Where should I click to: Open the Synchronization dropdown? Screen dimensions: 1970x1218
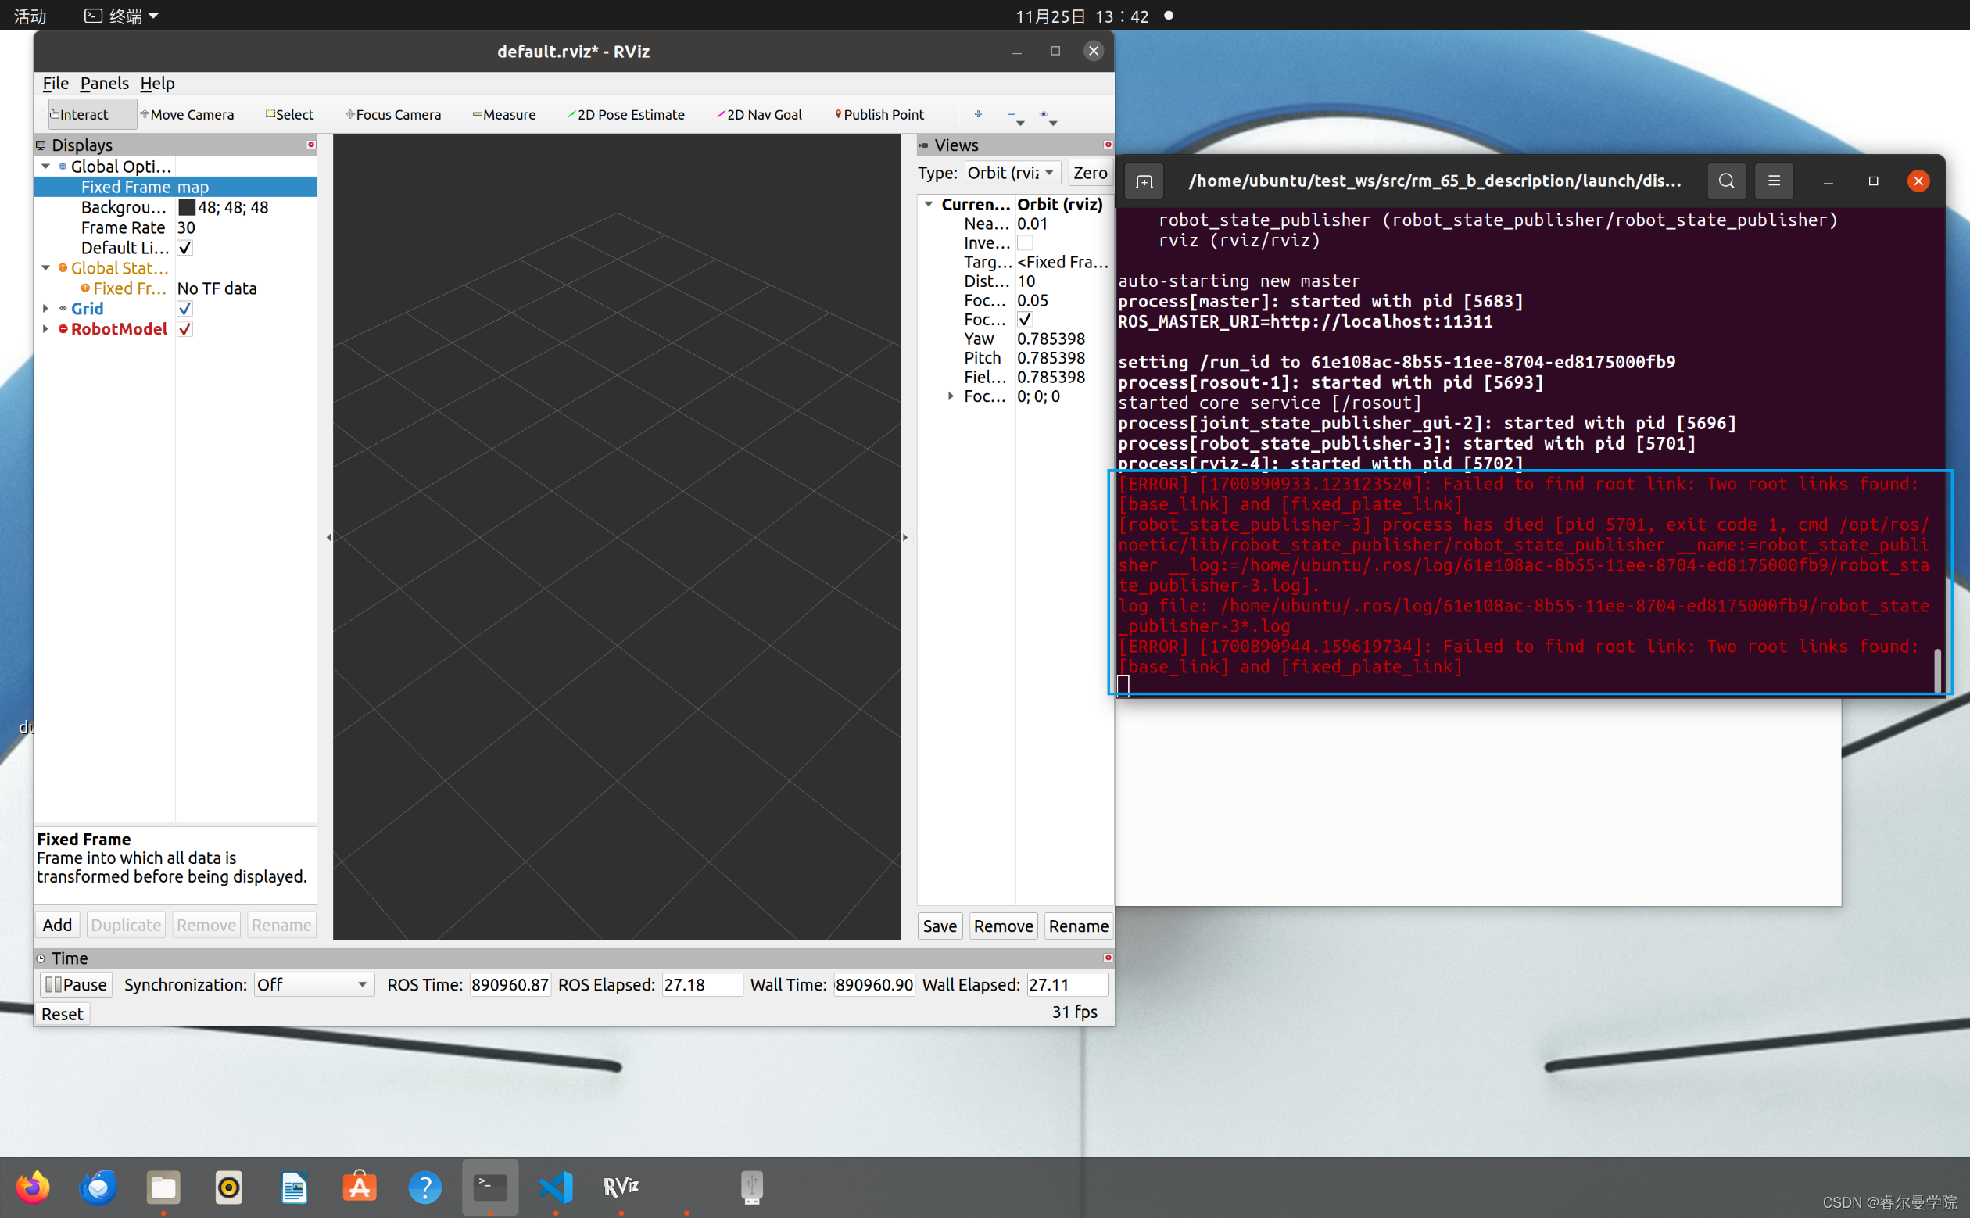click(313, 984)
